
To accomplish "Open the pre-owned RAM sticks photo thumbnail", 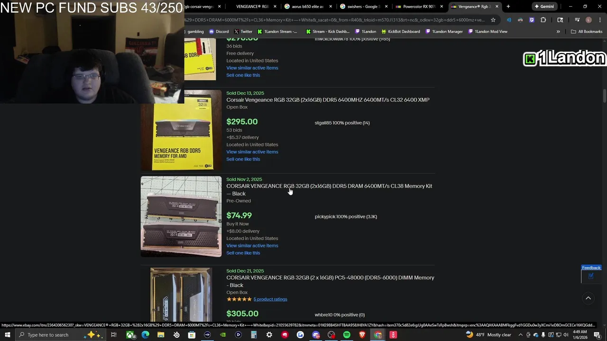I will point(181,216).
